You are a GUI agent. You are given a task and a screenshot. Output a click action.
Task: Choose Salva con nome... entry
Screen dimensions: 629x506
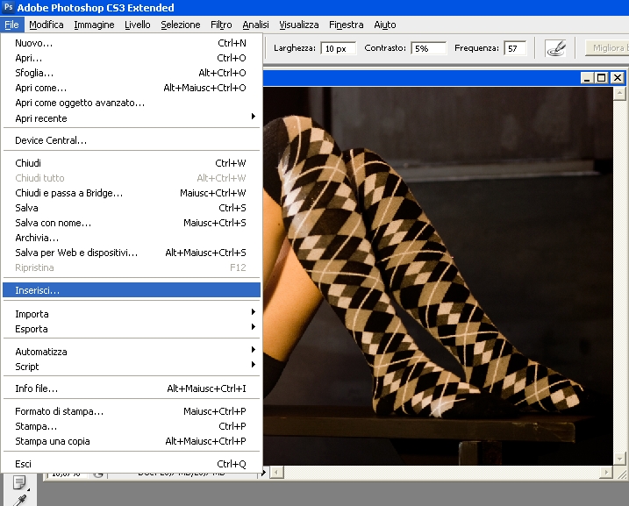pyautogui.click(x=132, y=223)
